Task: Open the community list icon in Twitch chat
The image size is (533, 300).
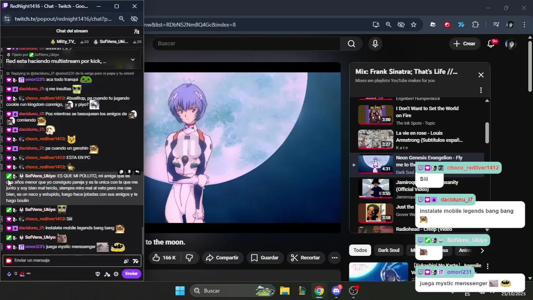Action: (x=136, y=31)
